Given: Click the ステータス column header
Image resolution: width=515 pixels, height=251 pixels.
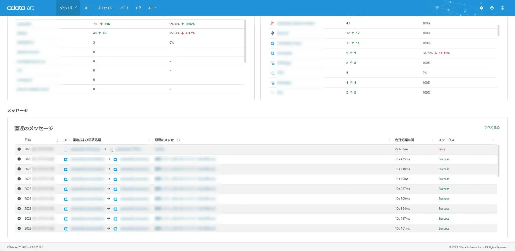Looking at the screenshot, I should click(446, 140).
